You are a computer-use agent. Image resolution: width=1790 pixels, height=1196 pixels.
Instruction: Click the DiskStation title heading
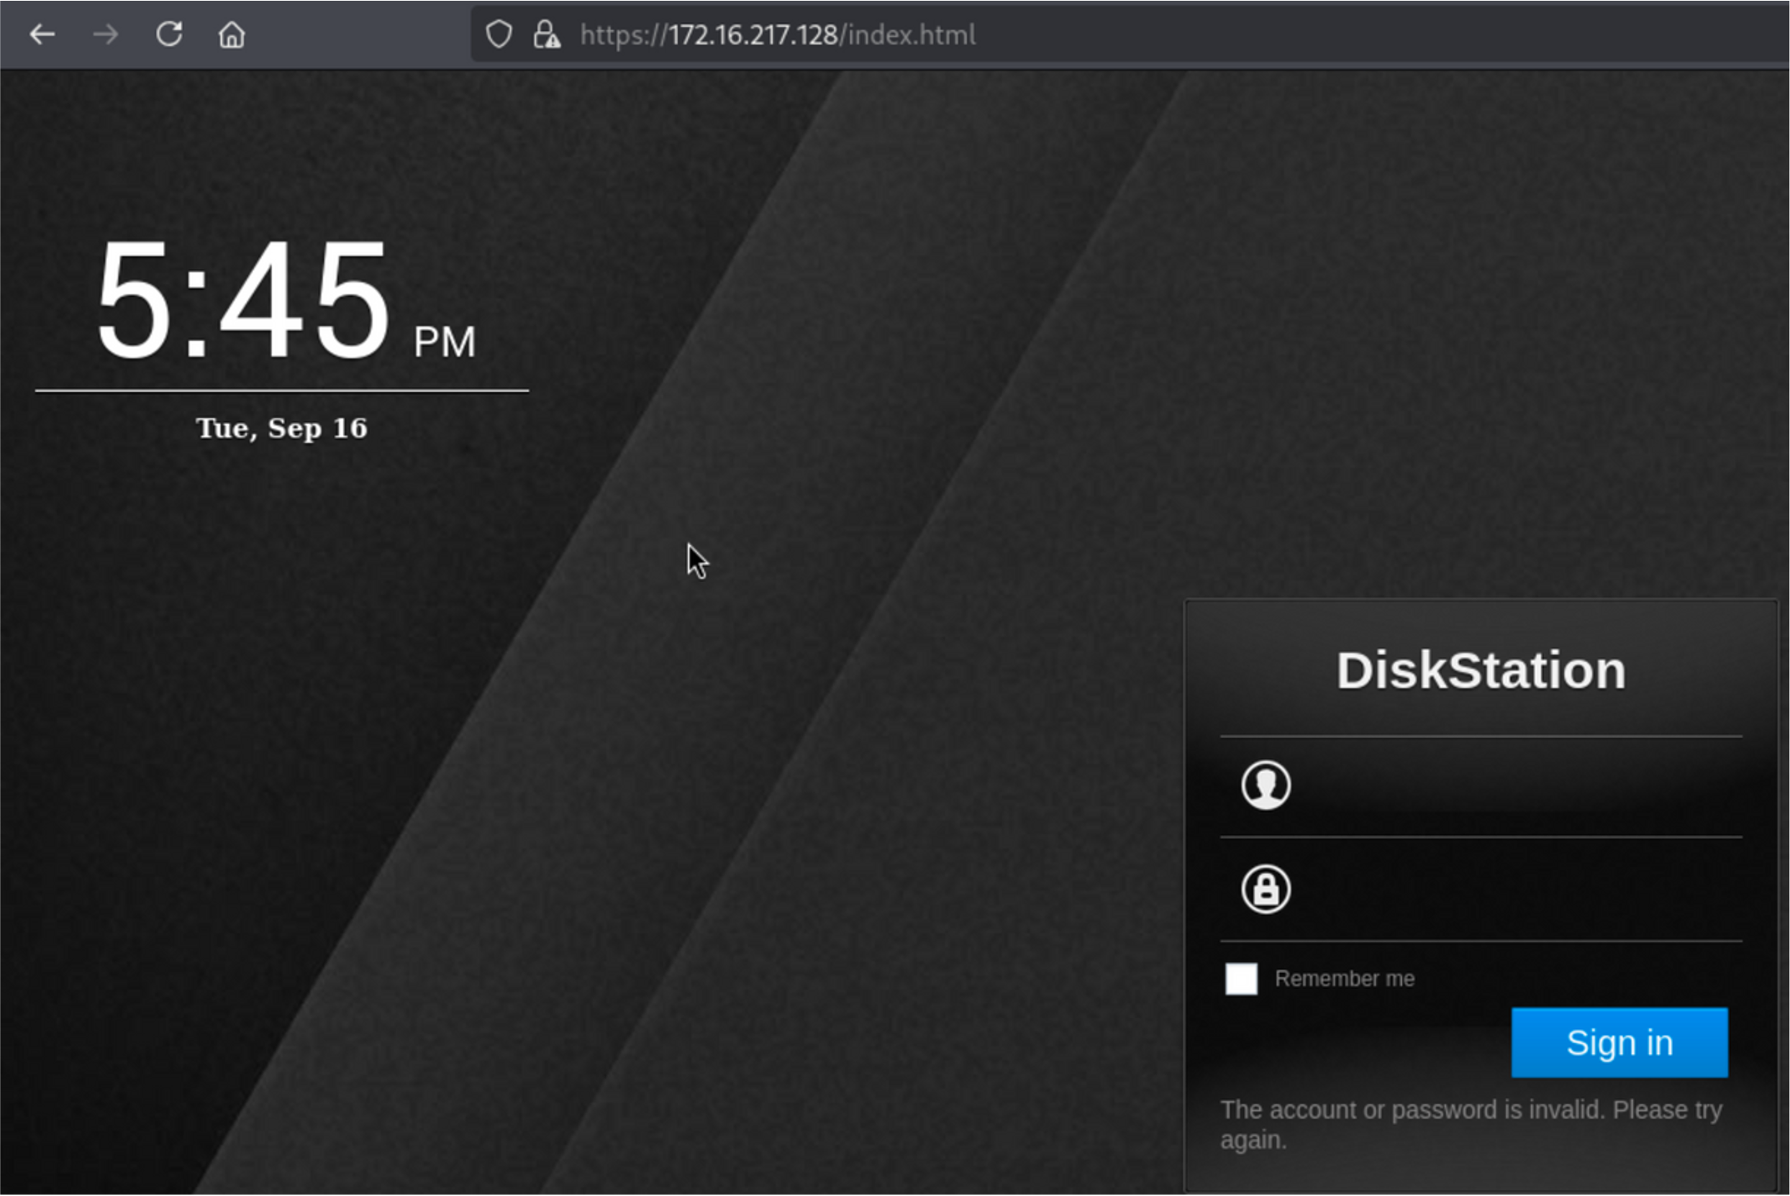[x=1481, y=670]
